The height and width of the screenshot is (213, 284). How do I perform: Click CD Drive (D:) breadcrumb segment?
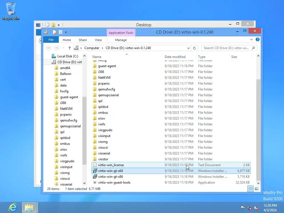pos(128,48)
